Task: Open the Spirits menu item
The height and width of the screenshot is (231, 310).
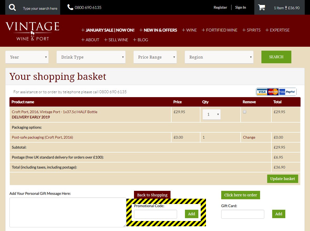Action: click(251, 30)
